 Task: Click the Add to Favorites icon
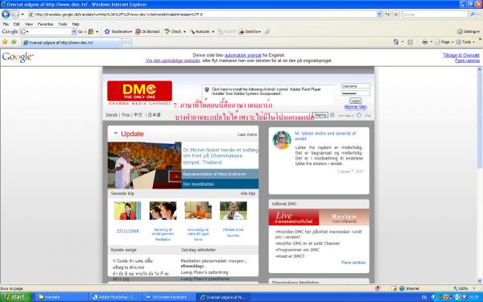pyautogui.click(x=14, y=42)
